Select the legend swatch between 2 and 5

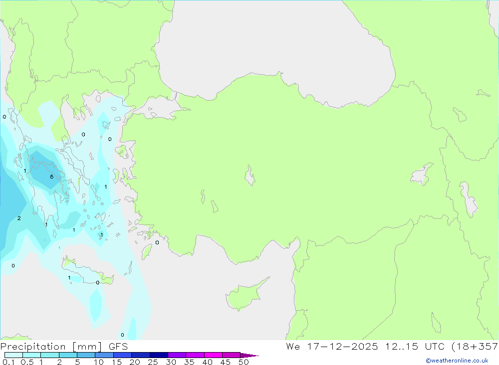pos(68,355)
